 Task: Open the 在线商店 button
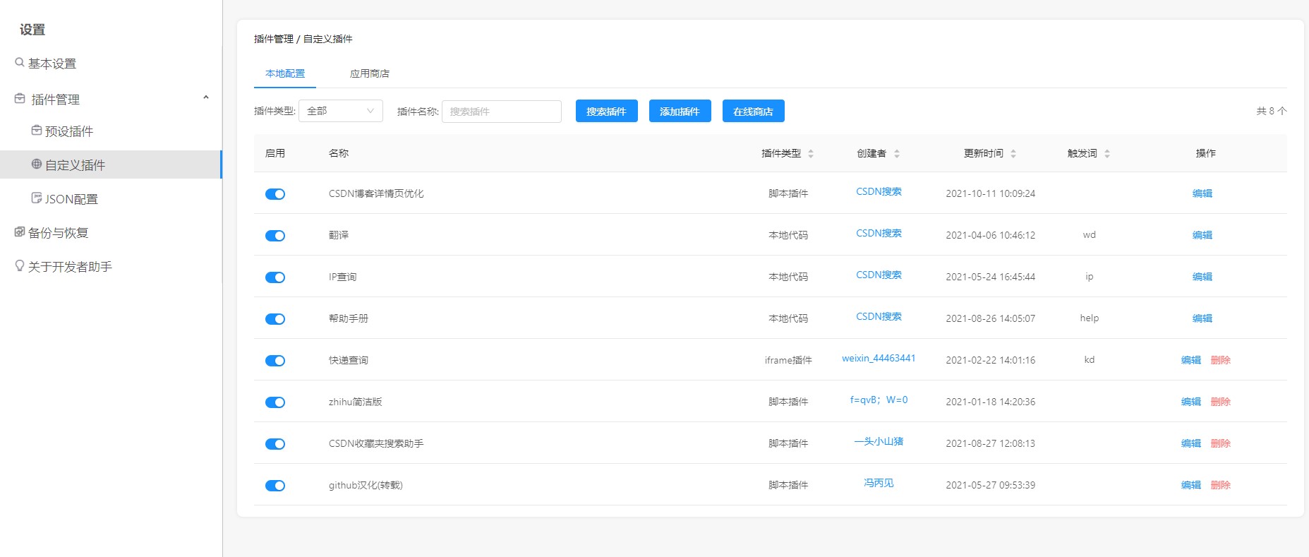753,112
